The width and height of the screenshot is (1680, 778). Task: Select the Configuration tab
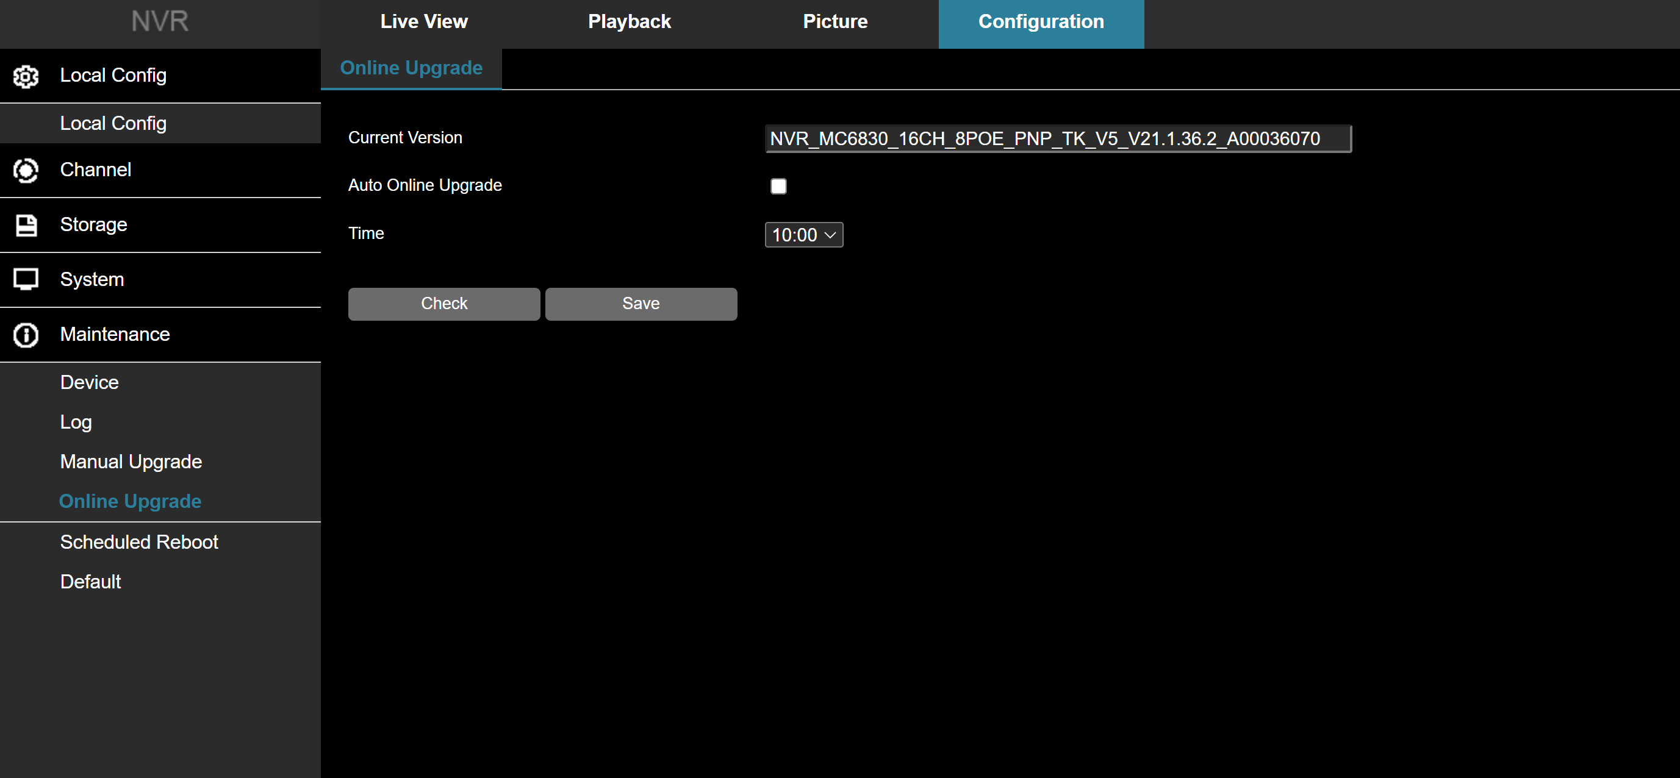(1041, 24)
